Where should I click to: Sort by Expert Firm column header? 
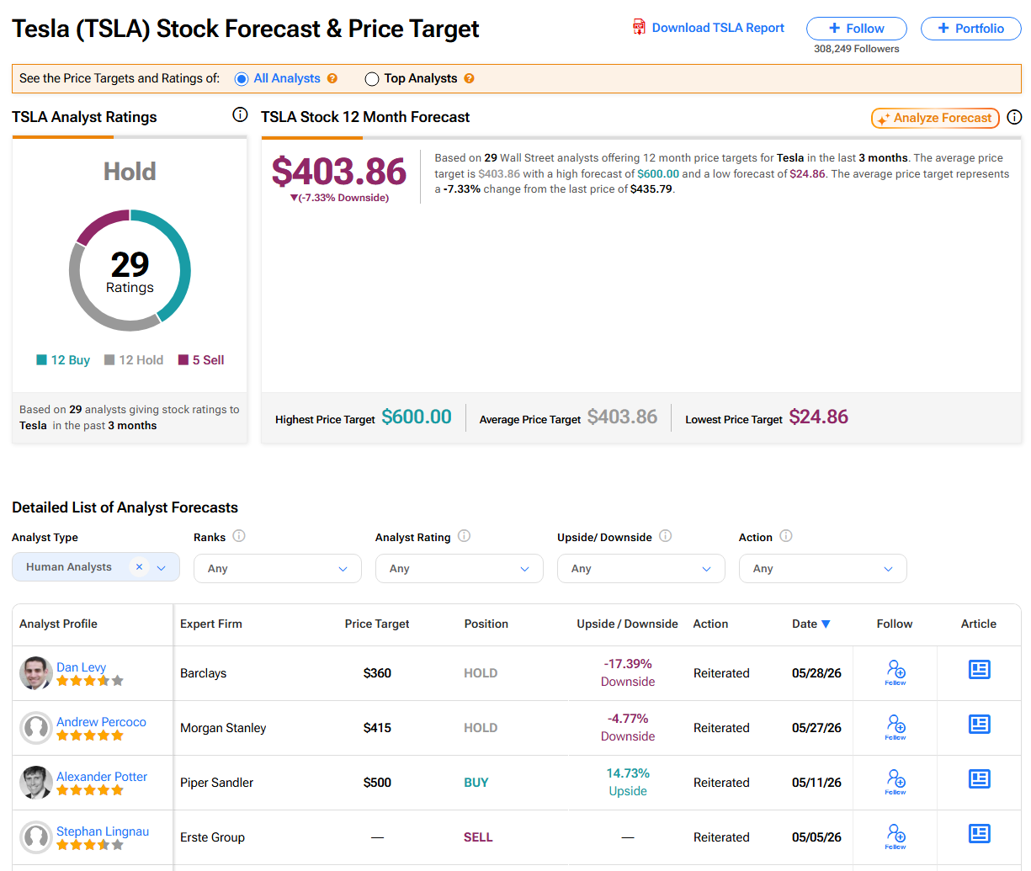211,624
